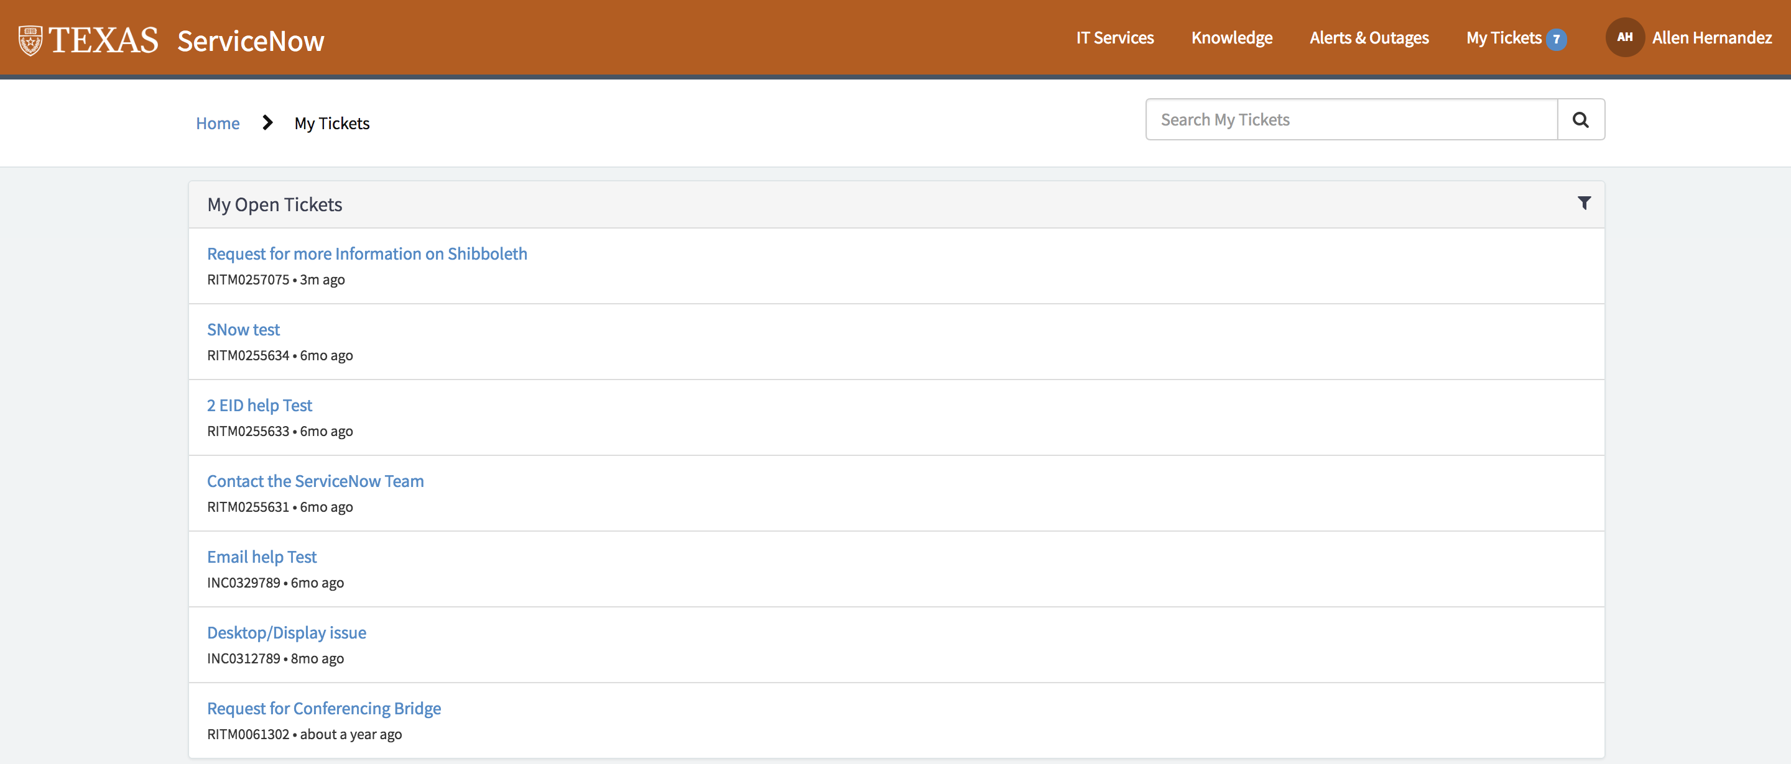The width and height of the screenshot is (1791, 764).
Task: Open the 2 EID help Test ticket
Action: click(259, 405)
